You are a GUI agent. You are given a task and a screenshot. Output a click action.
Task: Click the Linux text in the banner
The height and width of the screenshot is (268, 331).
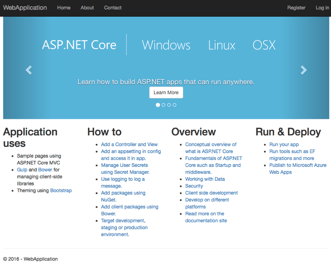[222, 45]
